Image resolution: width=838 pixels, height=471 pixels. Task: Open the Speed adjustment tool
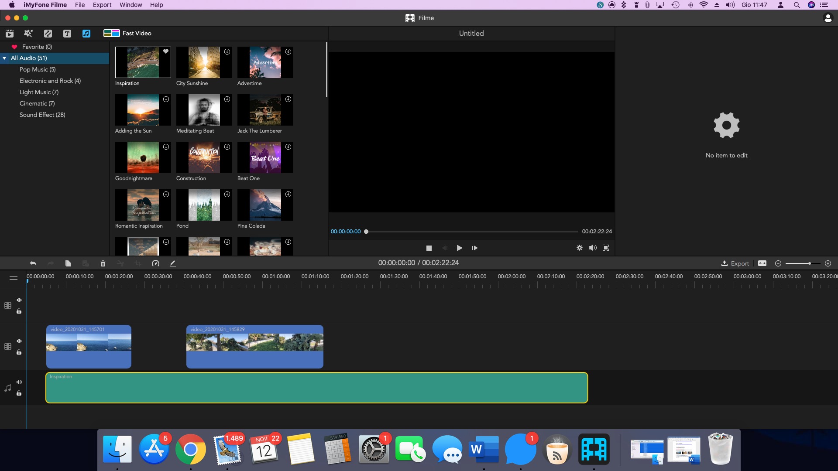(155, 263)
